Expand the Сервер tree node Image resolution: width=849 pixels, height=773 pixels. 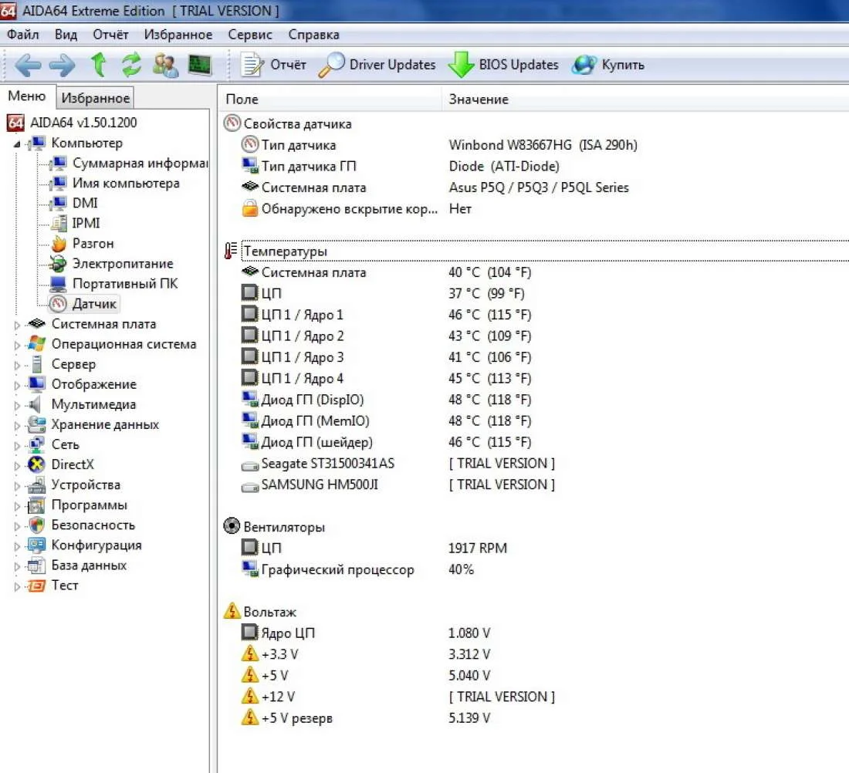coord(17,365)
